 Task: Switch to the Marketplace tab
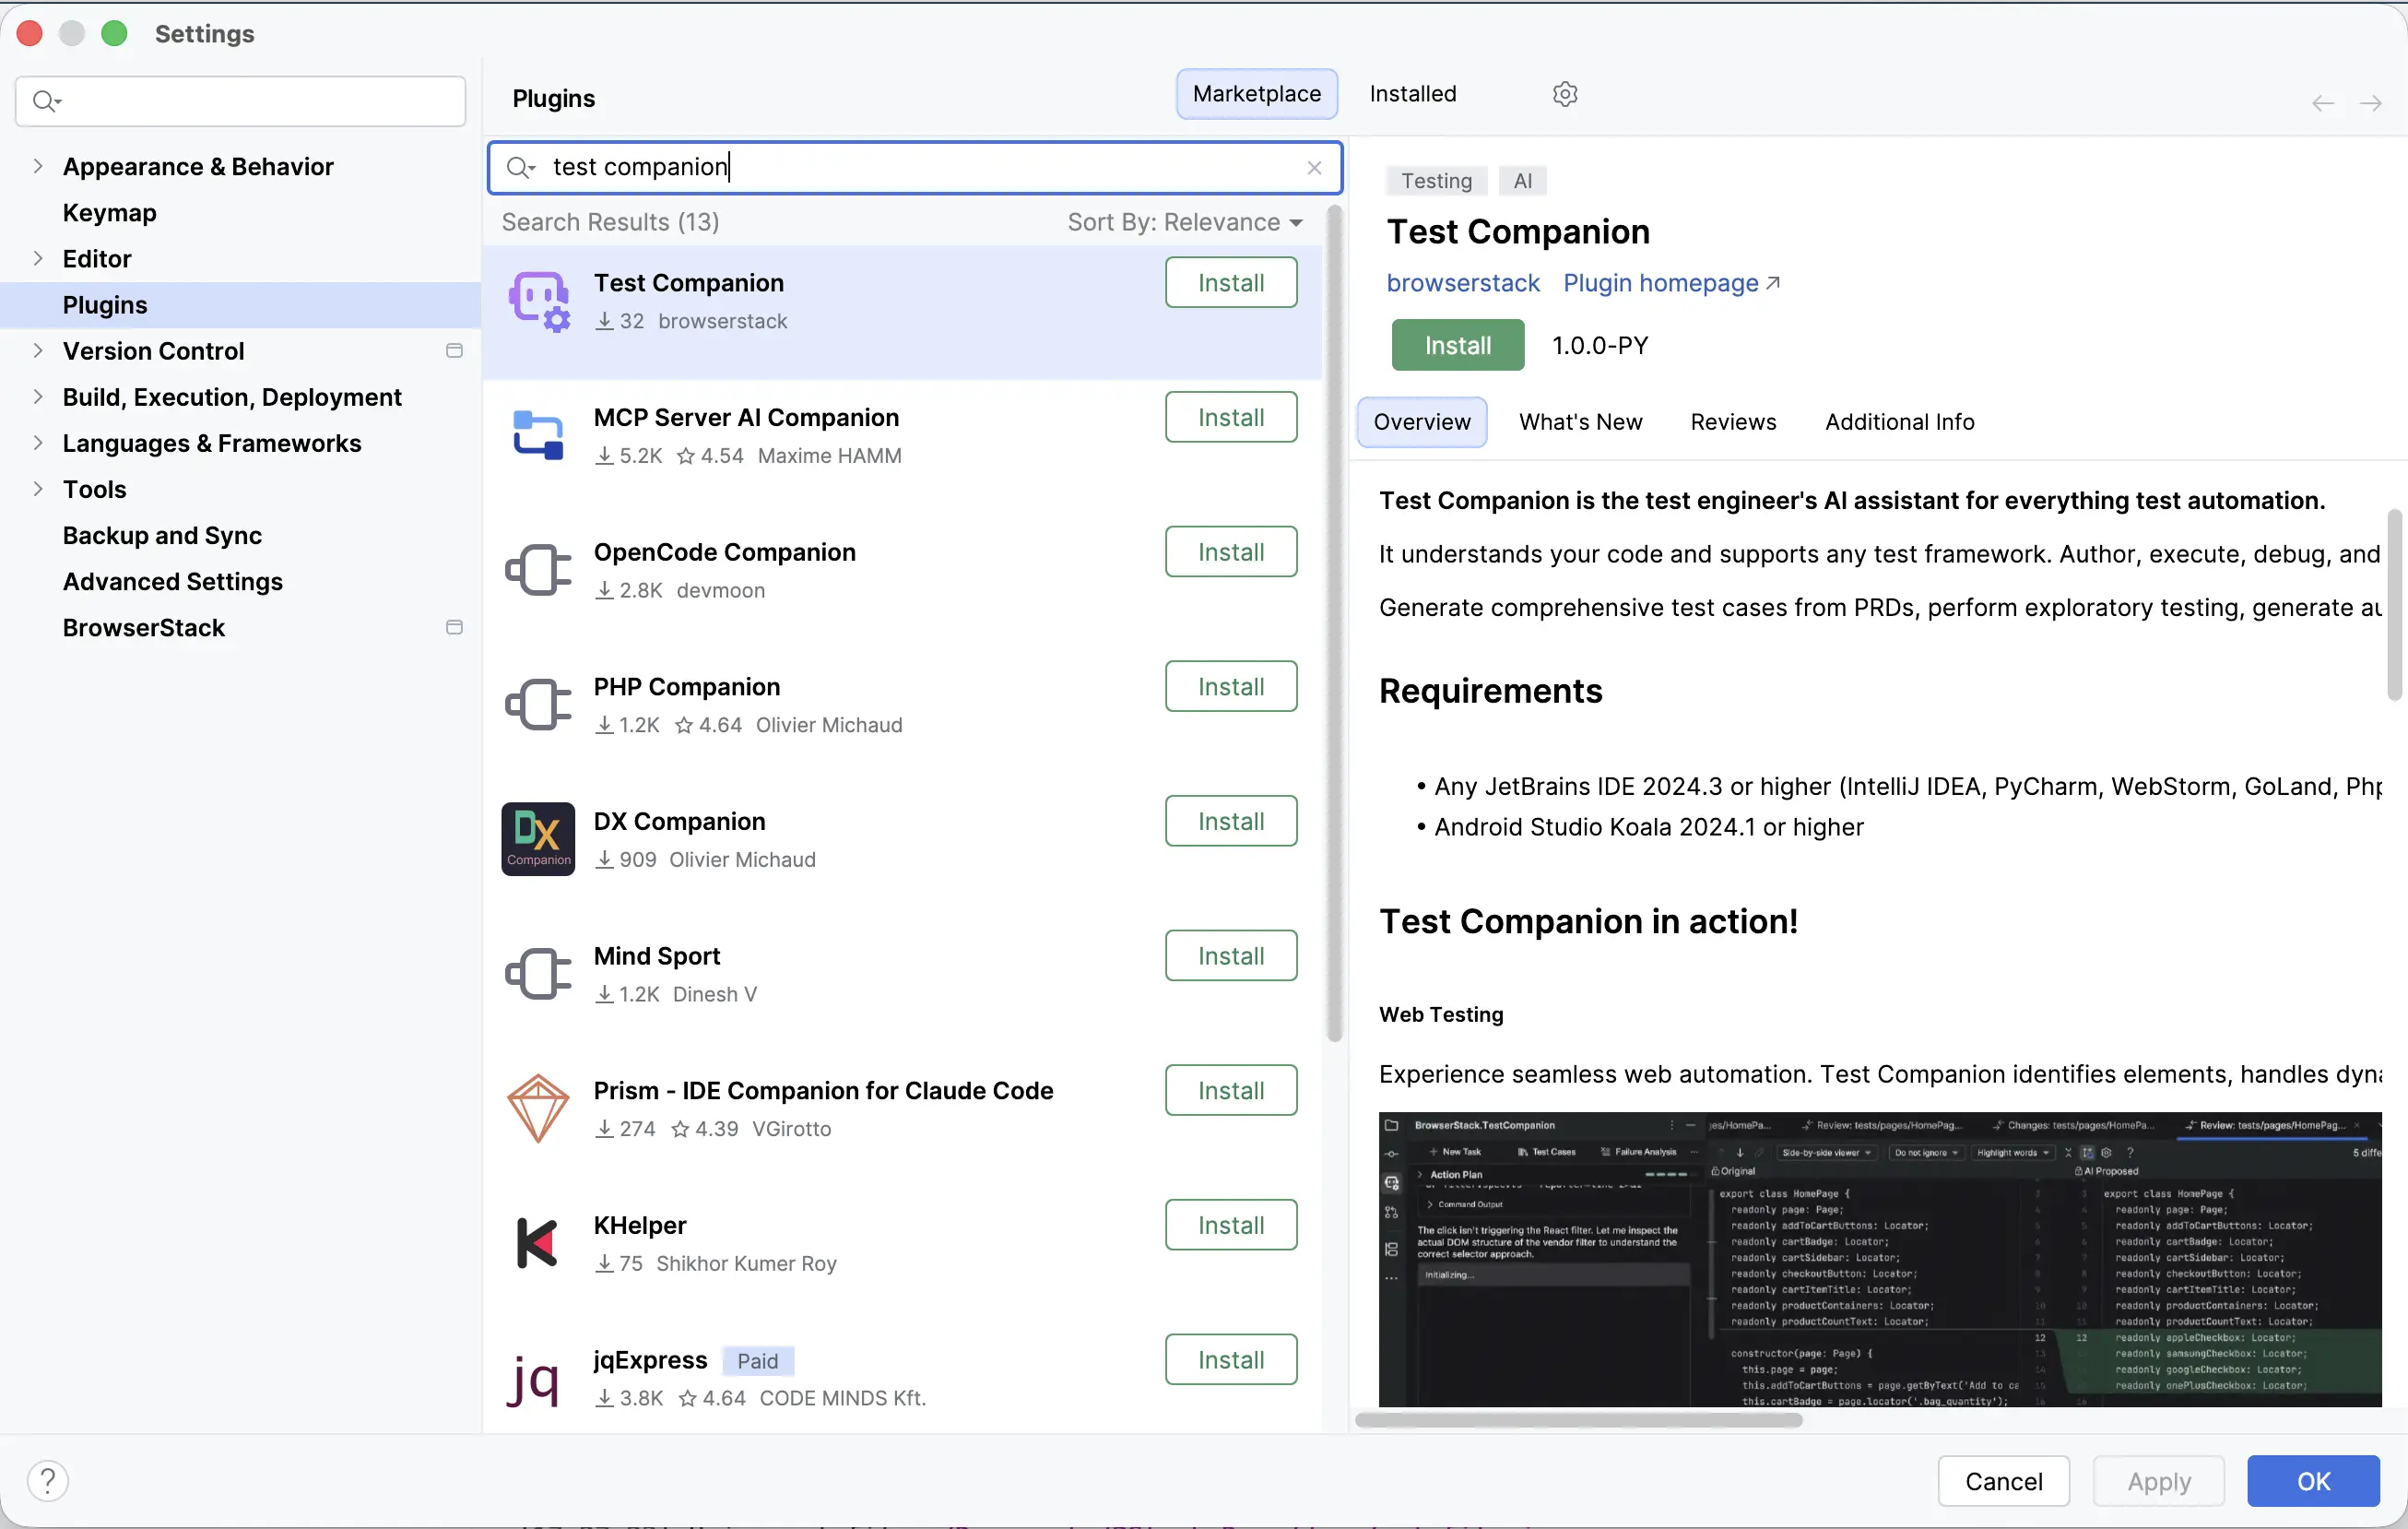point(1257,94)
